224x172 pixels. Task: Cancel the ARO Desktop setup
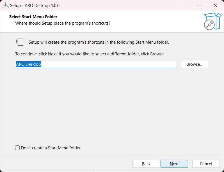pos(206,164)
